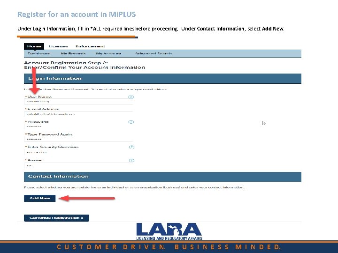Click Continue Registration button
This screenshot has height=253, width=338.
[x=56, y=218]
